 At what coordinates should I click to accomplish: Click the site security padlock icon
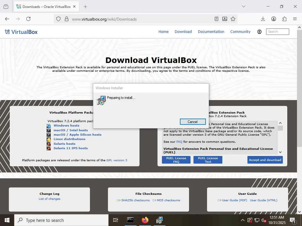(67, 19)
